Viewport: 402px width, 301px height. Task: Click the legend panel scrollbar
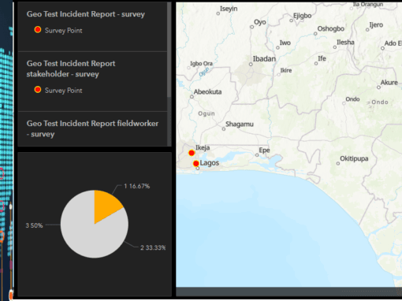[x=169, y=50]
